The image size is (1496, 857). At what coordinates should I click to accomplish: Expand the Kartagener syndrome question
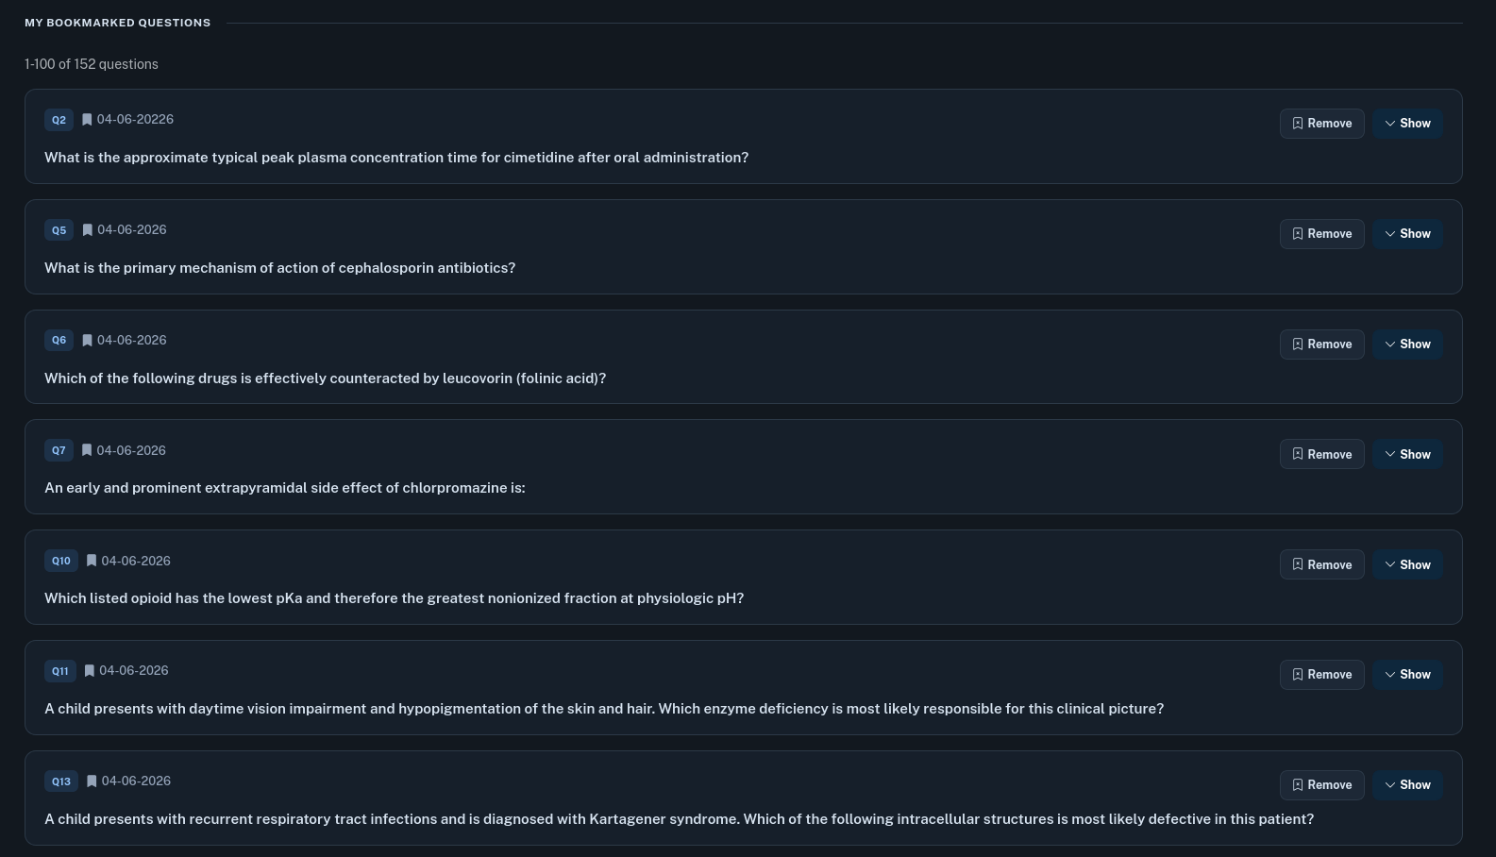1407,785
